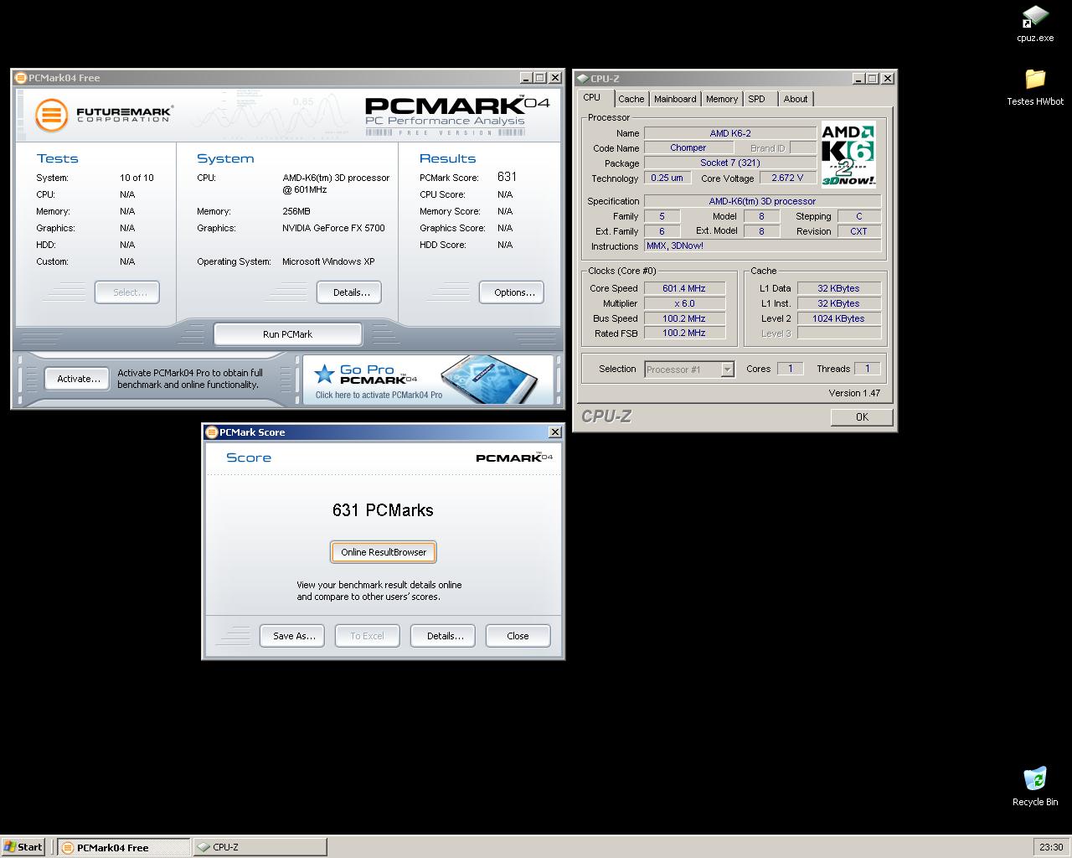Click the Core Voltage value 2.672 V

787,178
